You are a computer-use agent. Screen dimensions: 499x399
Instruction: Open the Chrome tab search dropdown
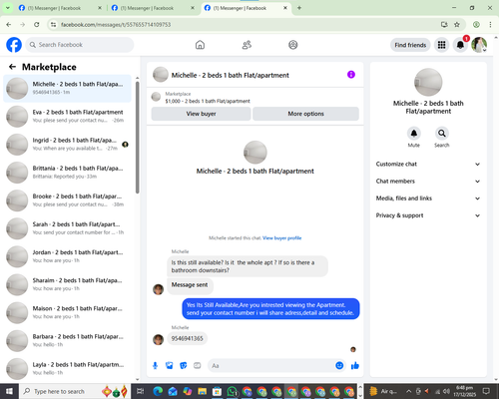(7, 8)
